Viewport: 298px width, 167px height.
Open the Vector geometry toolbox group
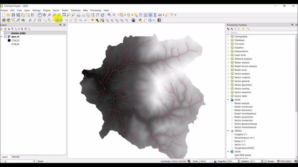click(x=243, y=85)
